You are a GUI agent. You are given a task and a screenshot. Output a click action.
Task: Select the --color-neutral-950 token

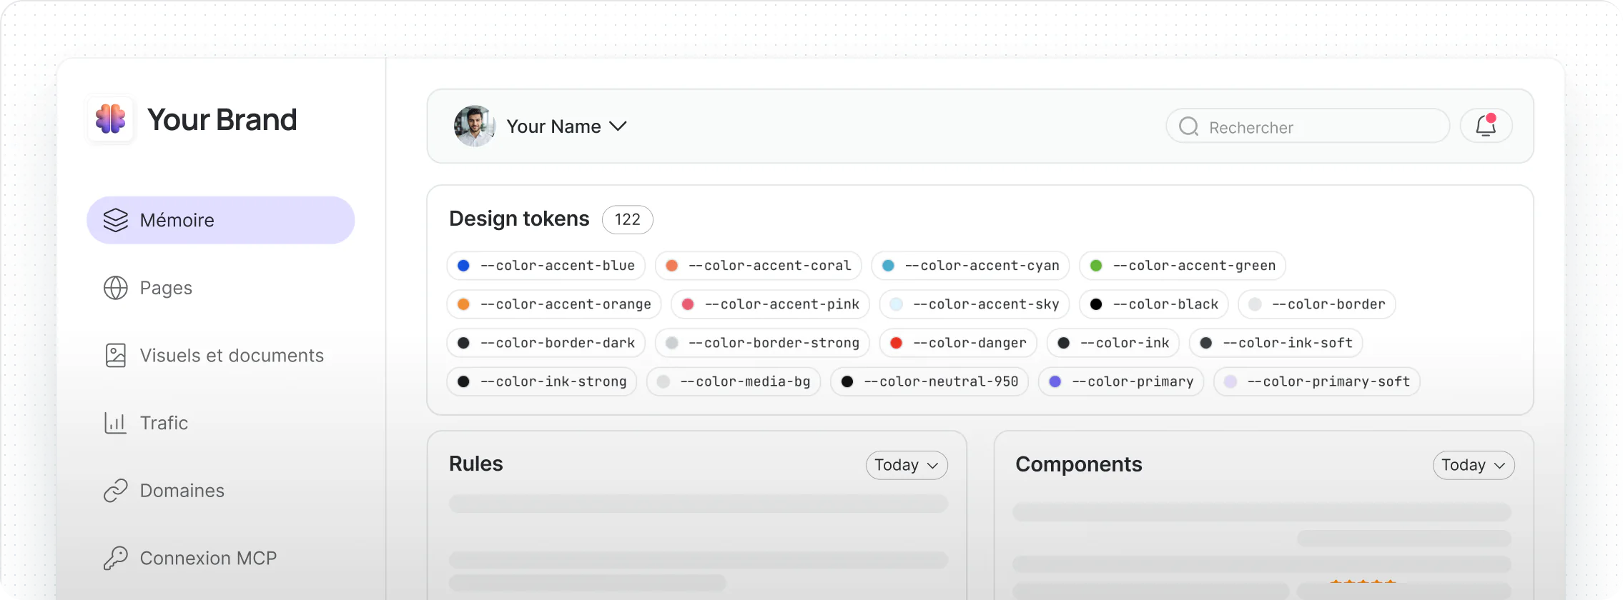click(929, 381)
